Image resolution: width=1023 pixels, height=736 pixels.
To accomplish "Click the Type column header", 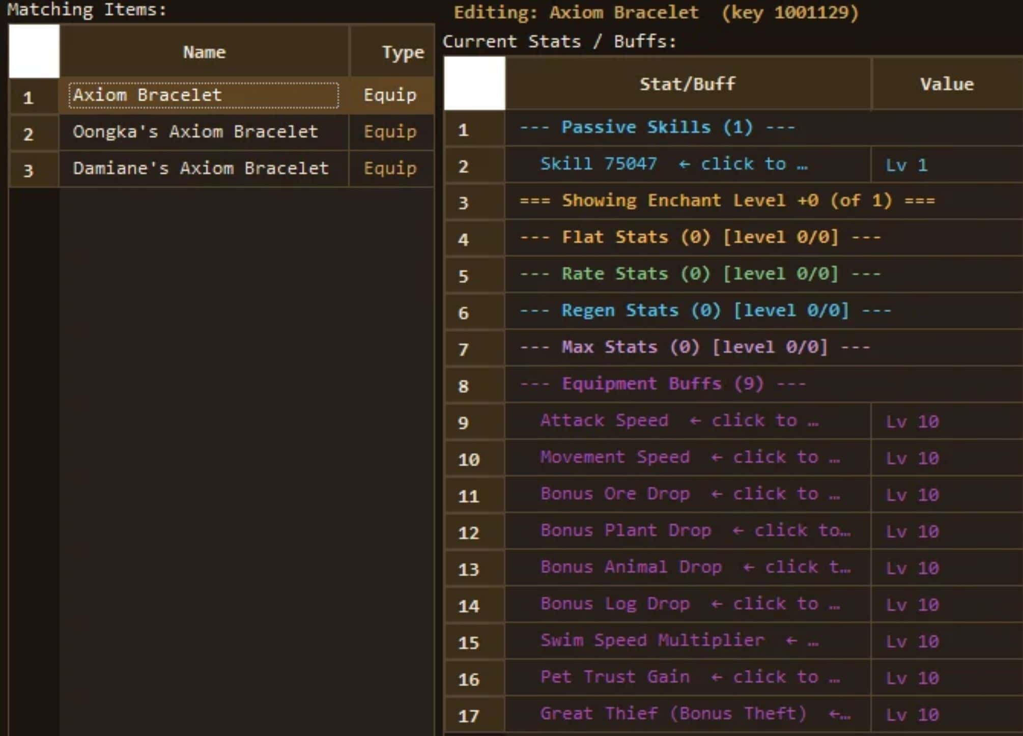I will click(x=402, y=52).
